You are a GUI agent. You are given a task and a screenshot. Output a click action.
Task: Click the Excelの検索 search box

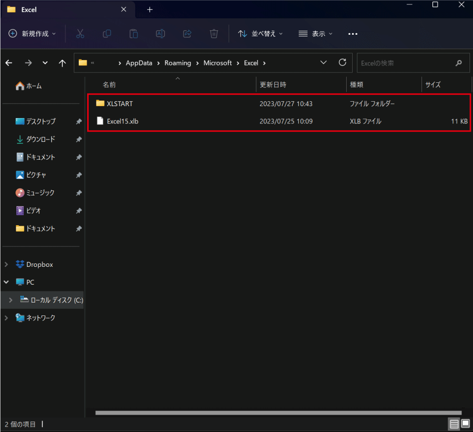point(406,63)
